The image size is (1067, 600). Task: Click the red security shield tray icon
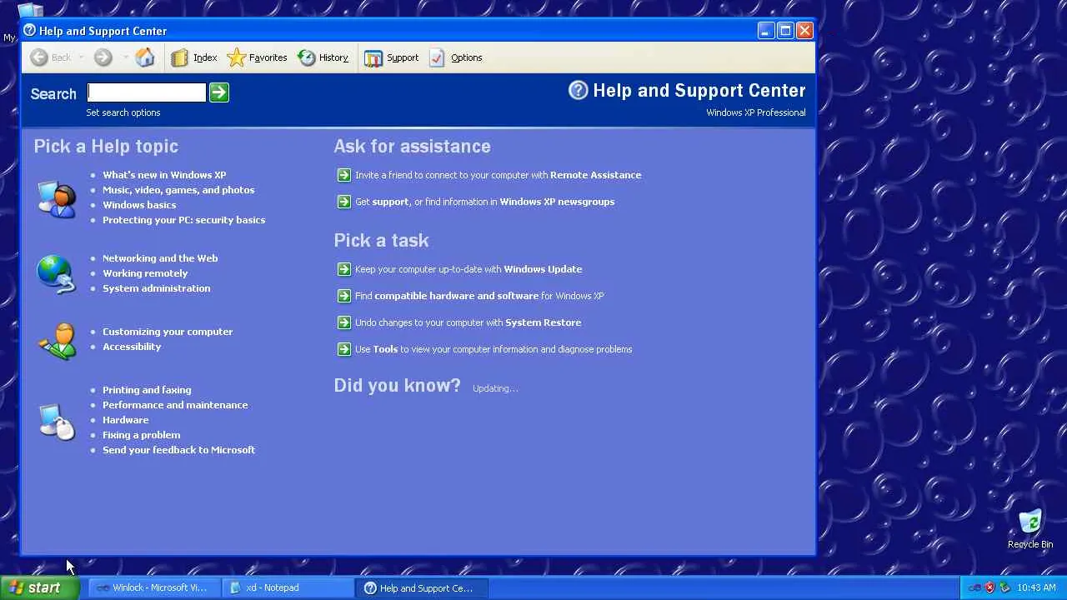tap(989, 587)
